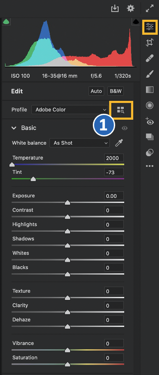Select the Edit sliders panel icon
This screenshot has height=375, width=159.
pos(150,26)
